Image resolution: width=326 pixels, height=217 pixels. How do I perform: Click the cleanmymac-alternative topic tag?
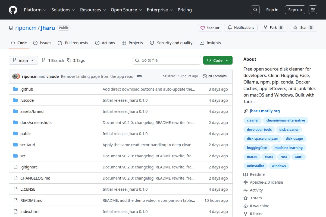(286, 120)
